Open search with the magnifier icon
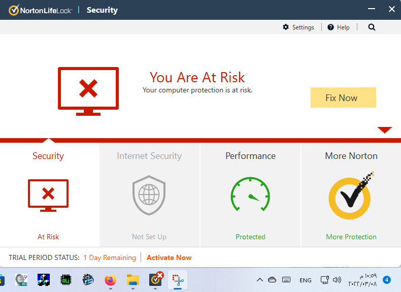 [x=372, y=27]
